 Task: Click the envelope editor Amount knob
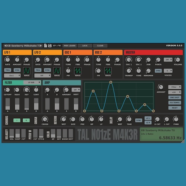pyautogui.click(x=161, y=87)
